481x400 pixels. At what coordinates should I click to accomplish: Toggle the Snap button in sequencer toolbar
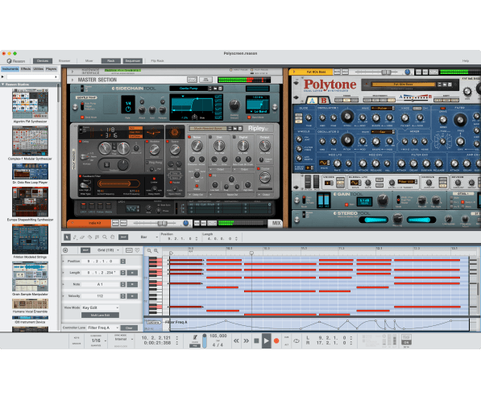tap(123, 237)
